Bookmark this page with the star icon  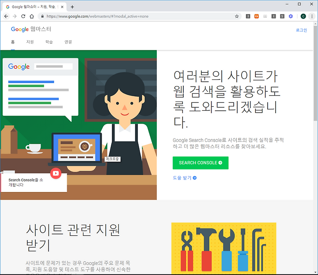coord(237,16)
